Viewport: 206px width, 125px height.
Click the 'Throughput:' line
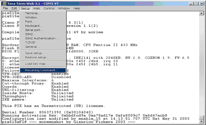tap(38, 96)
